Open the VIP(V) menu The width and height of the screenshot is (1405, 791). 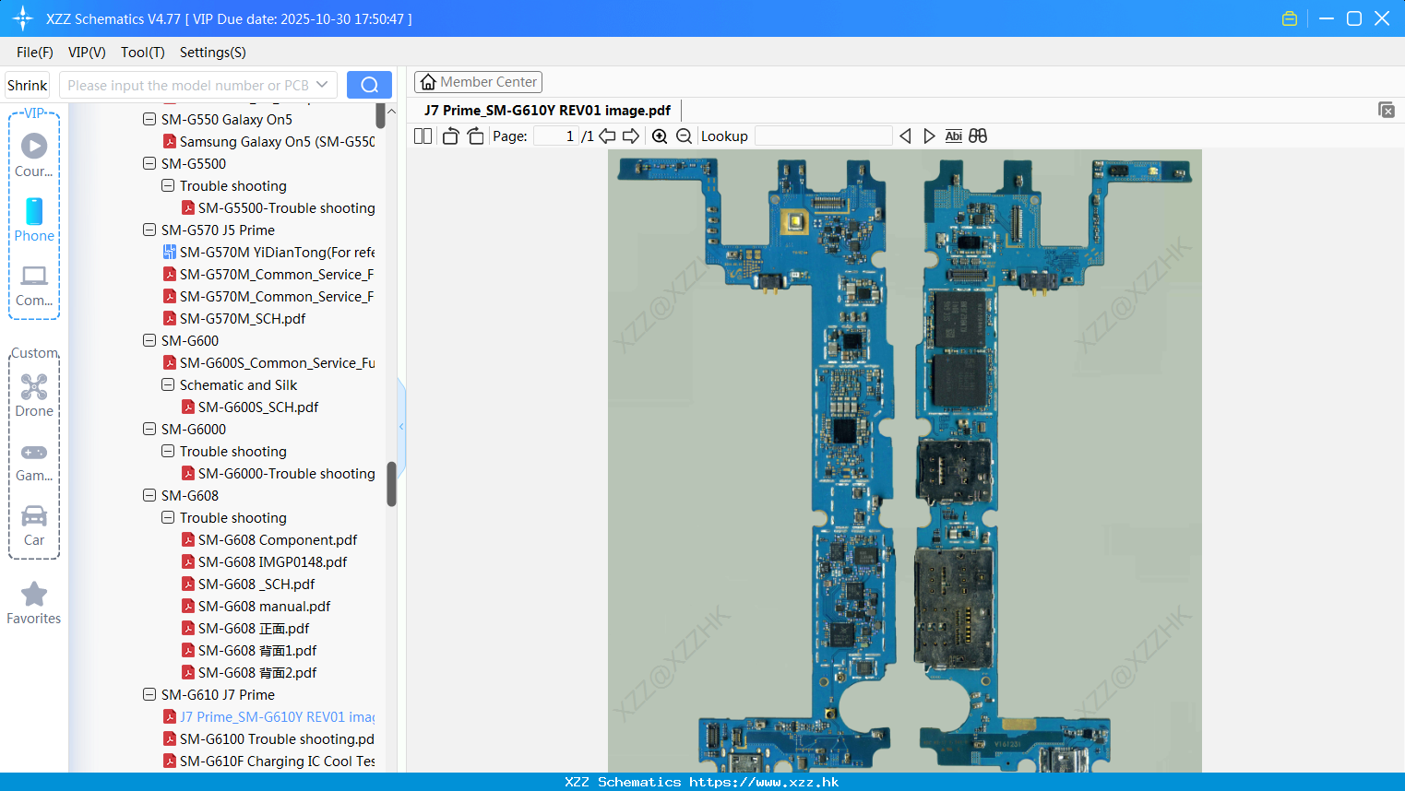pos(87,52)
